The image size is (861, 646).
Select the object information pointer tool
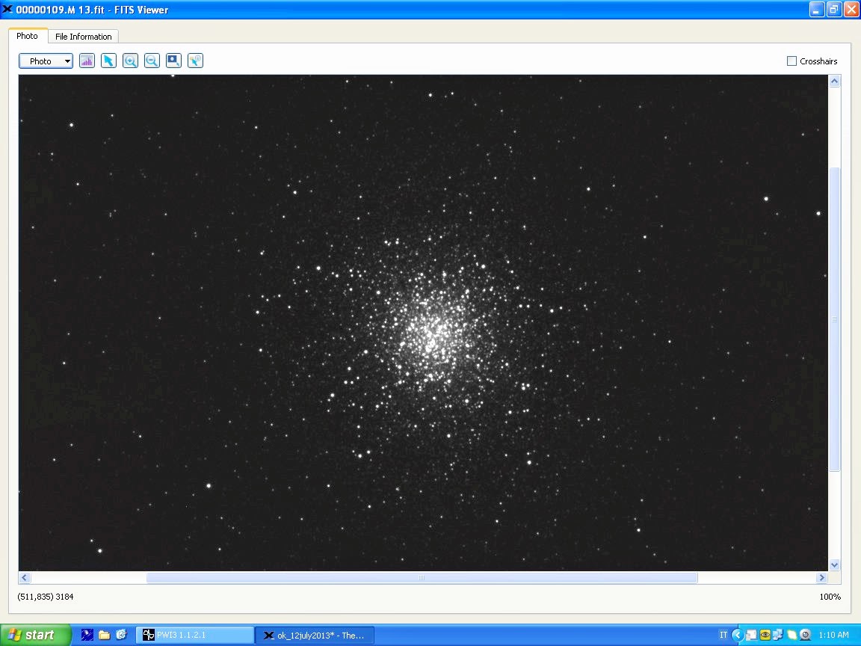[195, 61]
